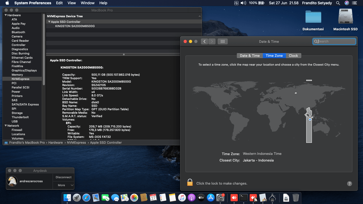Screen dimensions: 363x204
Task: Open Notification Center list icon
Action: click(x=354, y=3)
